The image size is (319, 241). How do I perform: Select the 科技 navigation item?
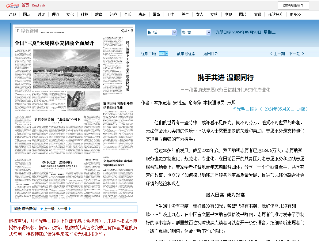[85, 14]
